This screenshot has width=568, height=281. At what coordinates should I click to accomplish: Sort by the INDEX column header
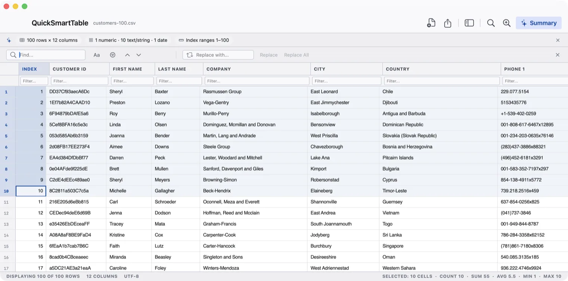(x=34, y=69)
